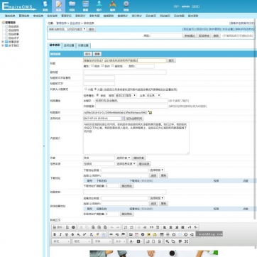Viewport: 257px width, 257px height.
Task: Check the 删除线 title attribute checkbox
Action: (113, 66)
